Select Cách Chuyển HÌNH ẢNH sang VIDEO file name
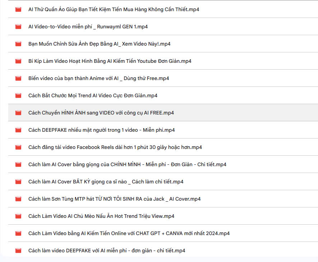This screenshot has width=318, height=262. (101, 113)
